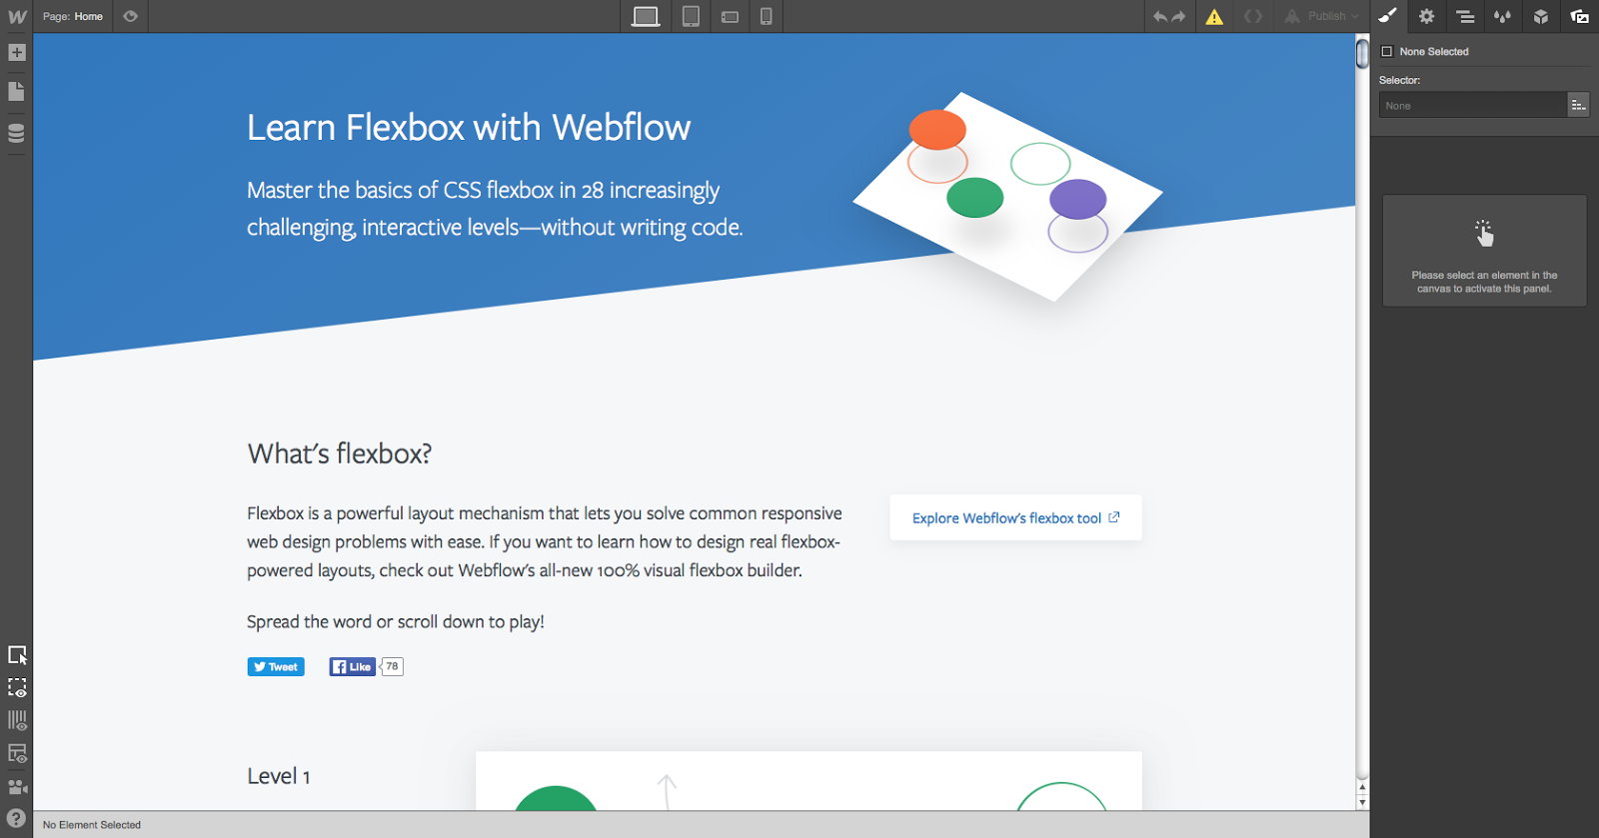The image size is (1599, 838).
Task: Open the Pages panel
Action: 17,92
